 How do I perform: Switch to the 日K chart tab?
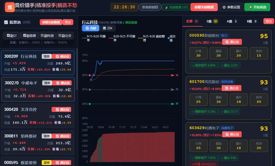[x=107, y=28]
